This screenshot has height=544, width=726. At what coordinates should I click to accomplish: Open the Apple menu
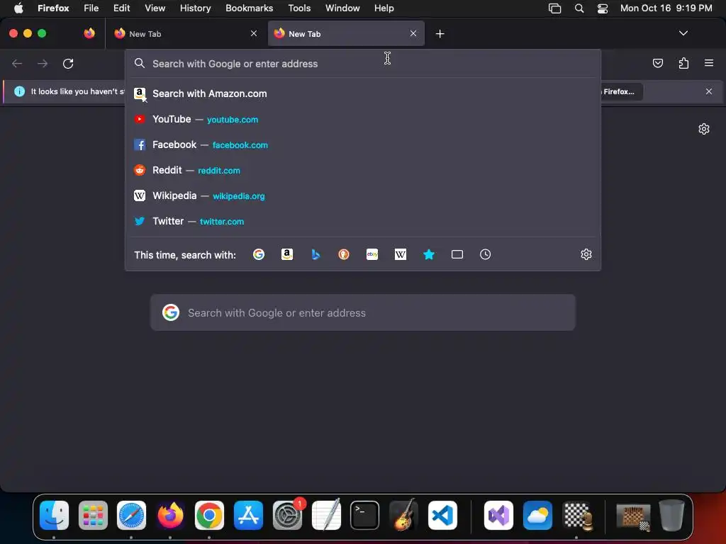point(18,8)
